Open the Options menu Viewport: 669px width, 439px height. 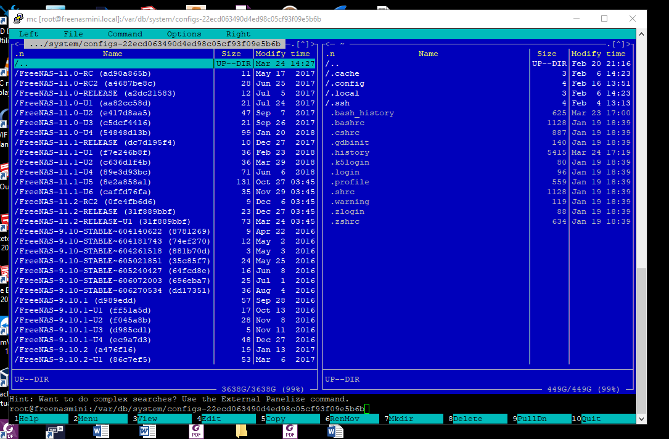click(x=184, y=34)
